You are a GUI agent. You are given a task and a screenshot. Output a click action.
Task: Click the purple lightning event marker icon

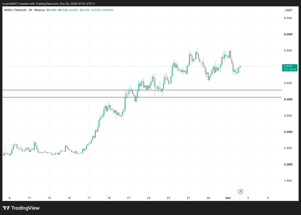click(240, 192)
